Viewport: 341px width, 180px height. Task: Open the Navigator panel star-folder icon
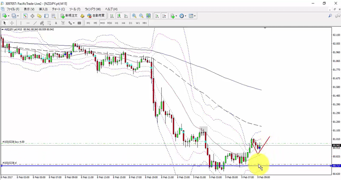[39, 16]
